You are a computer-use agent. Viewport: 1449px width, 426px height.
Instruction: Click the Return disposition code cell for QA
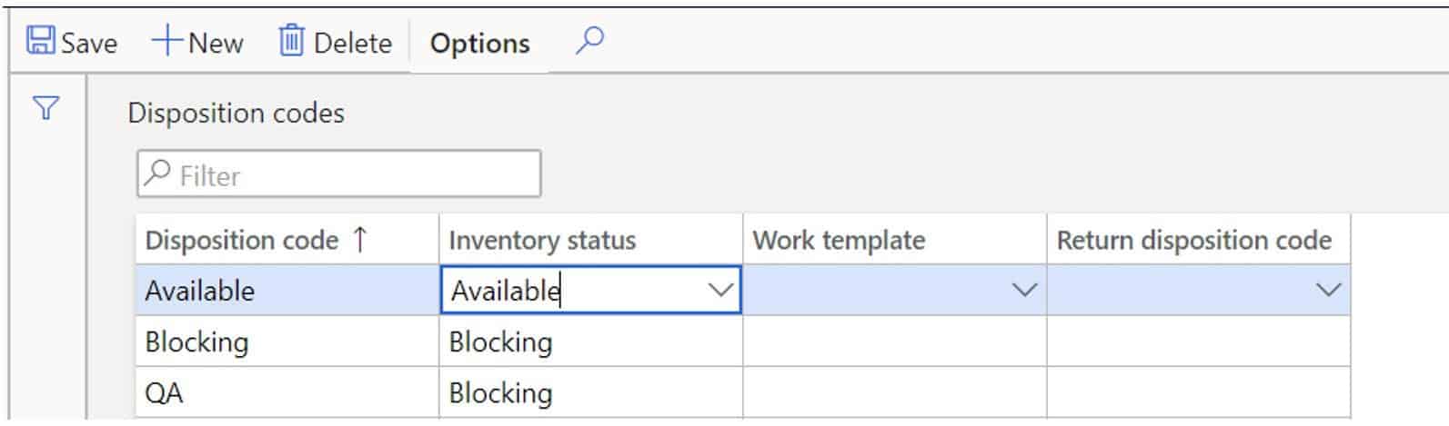click(1198, 393)
